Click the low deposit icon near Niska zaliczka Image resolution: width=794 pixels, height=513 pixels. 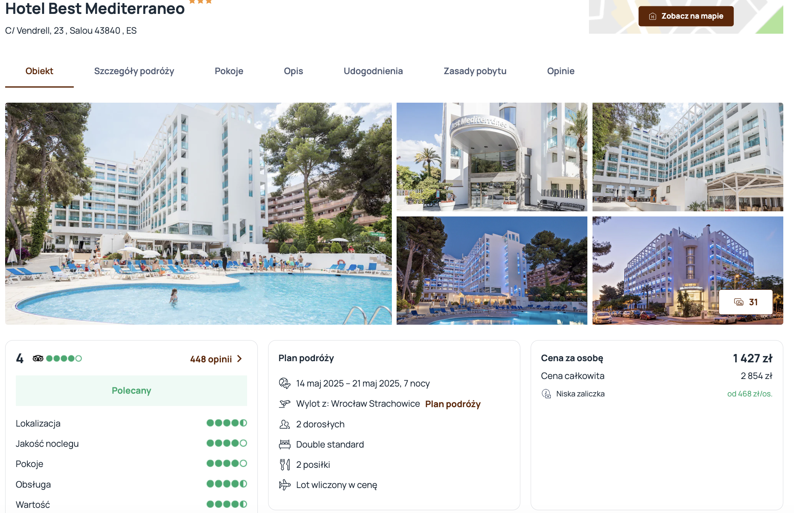point(547,394)
